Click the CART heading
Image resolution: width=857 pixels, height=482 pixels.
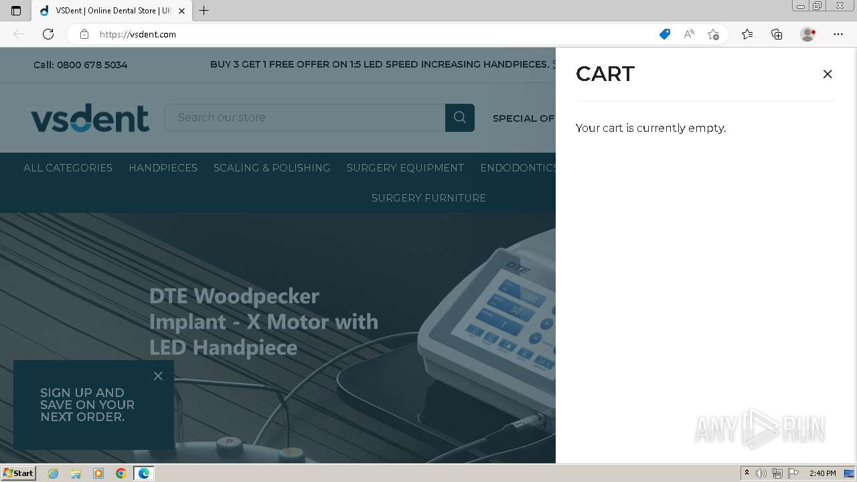(x=605, y=74)
